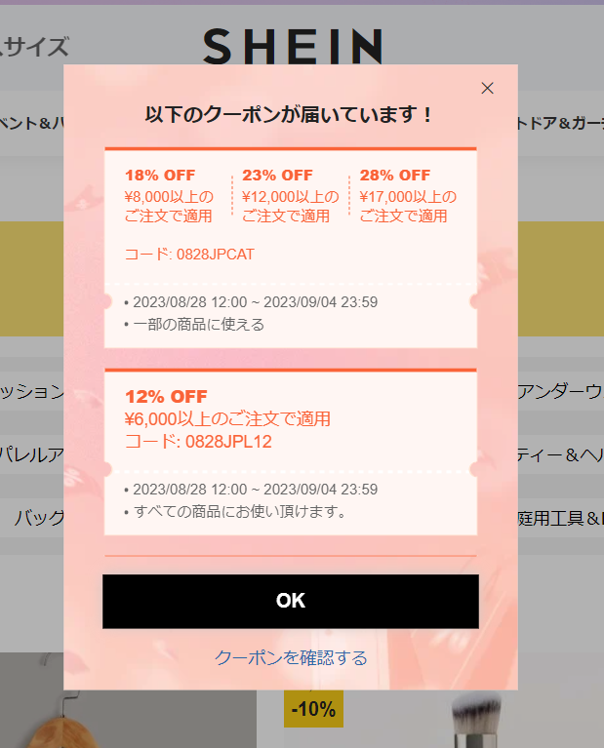This screenshot has height=748, width=604.
Task: Open the ティー&ヘ category link
Action: 561,454
